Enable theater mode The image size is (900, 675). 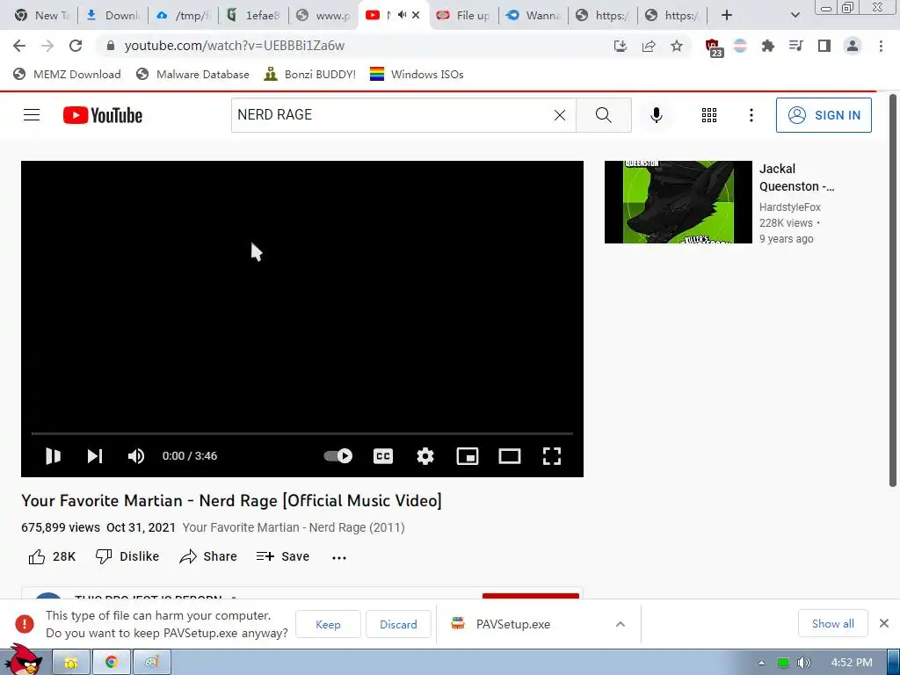tap(510, 456)
